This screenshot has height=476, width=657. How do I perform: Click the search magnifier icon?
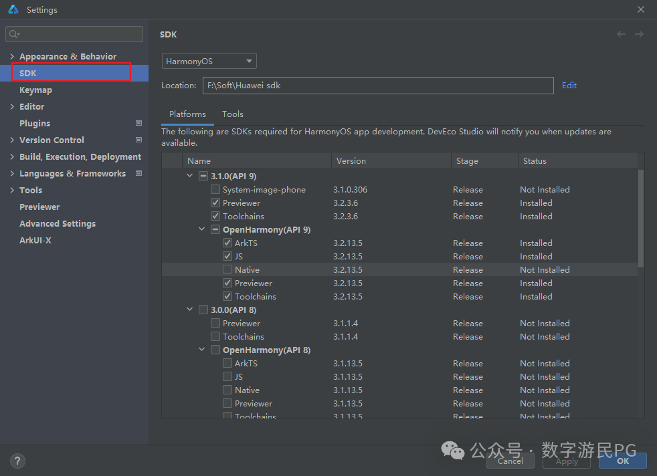[14, 34]
